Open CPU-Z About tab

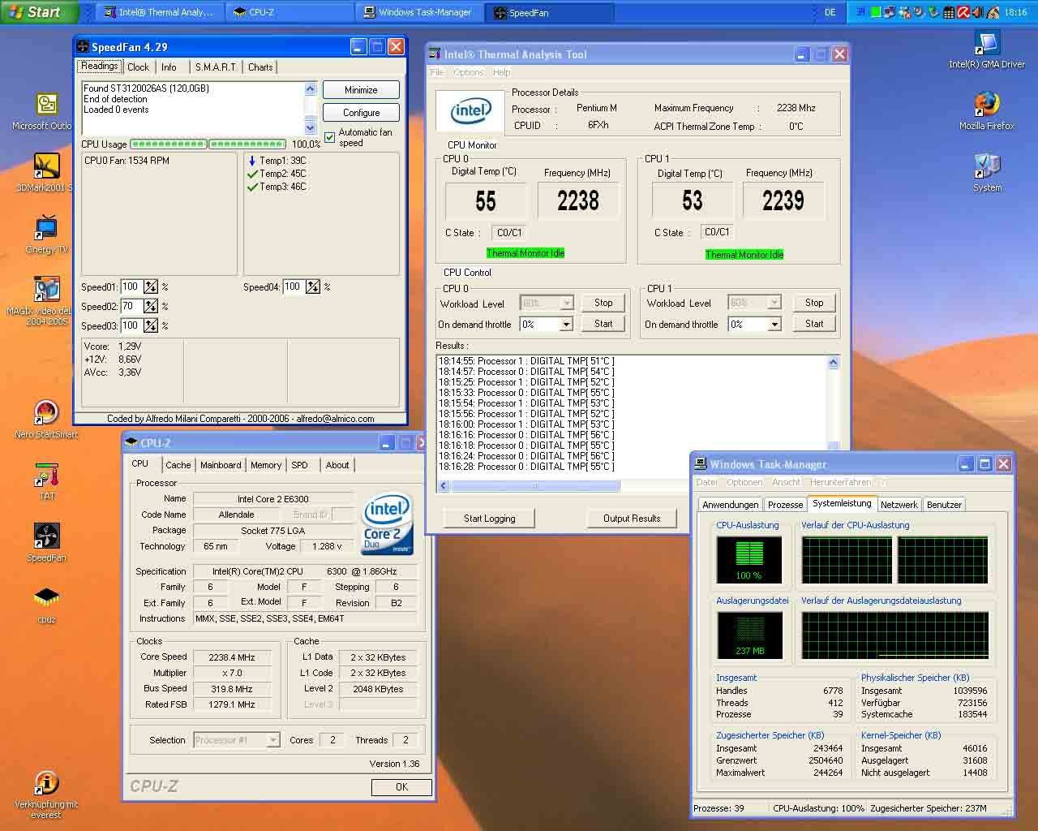click(337, 465)
